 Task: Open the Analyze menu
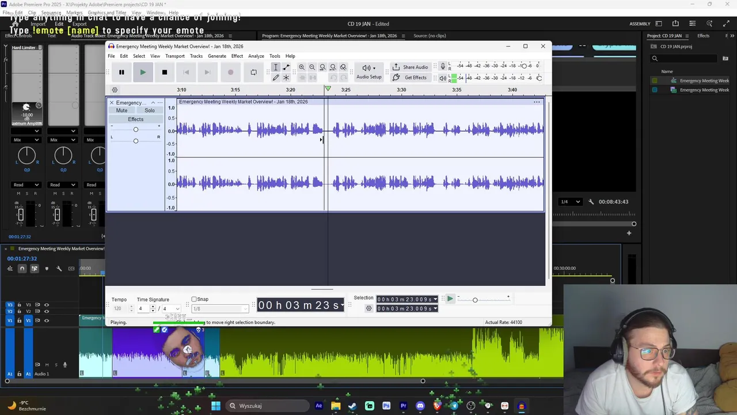(x=256, y=56)
